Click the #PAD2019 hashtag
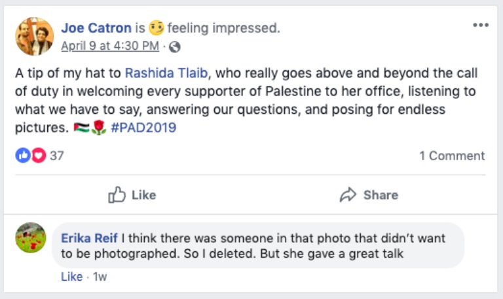The image size is (503, 299). (143, 128)
